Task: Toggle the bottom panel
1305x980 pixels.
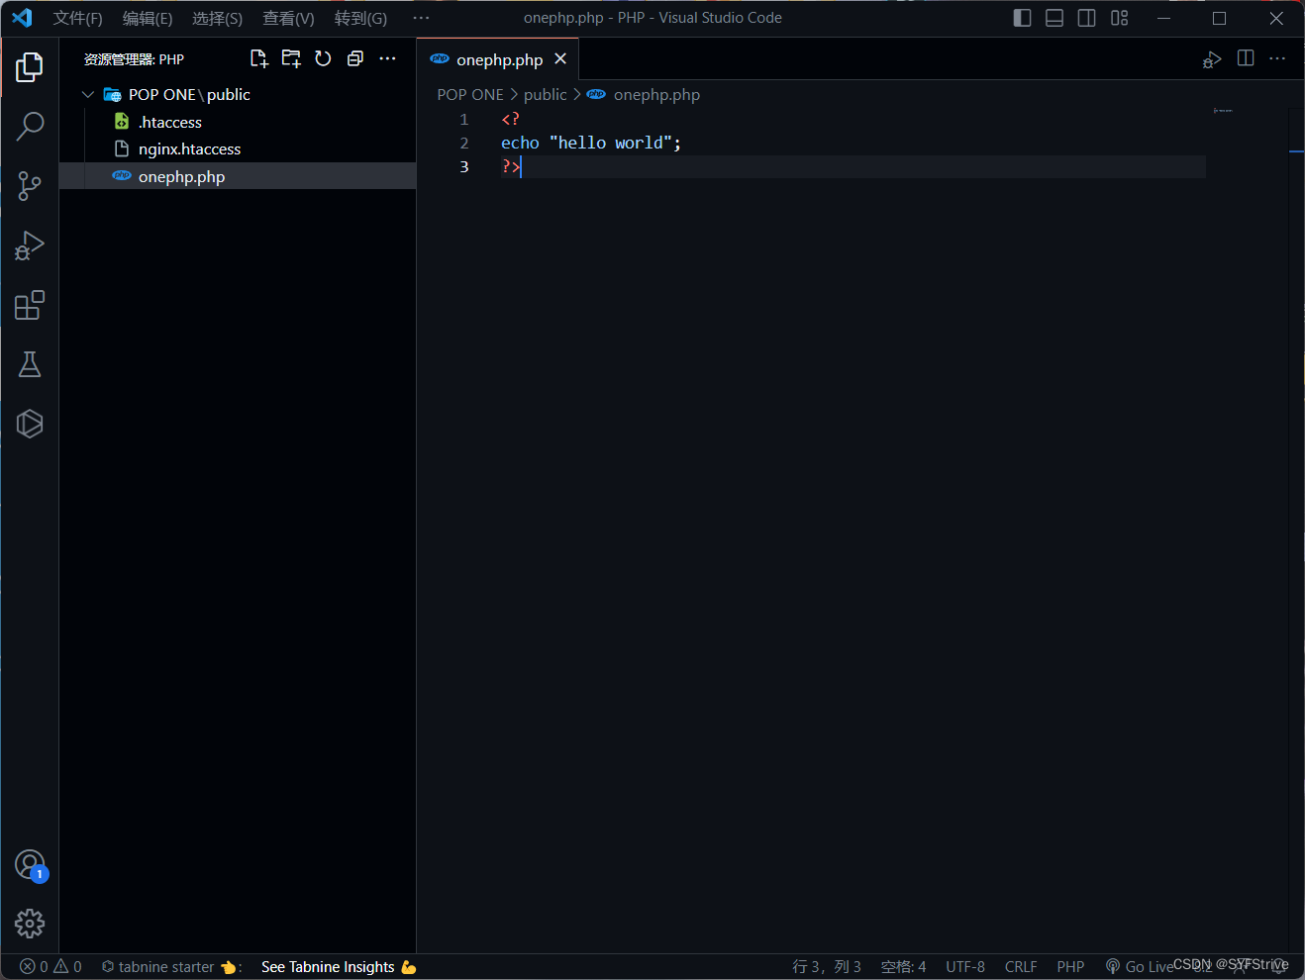Action: (1054, 18)
